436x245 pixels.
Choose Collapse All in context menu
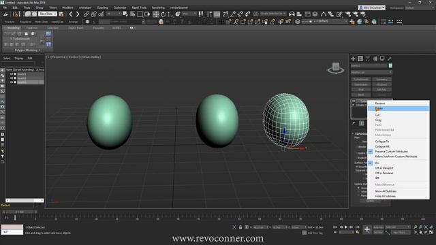pyautogui.click(x=382, y=146)
